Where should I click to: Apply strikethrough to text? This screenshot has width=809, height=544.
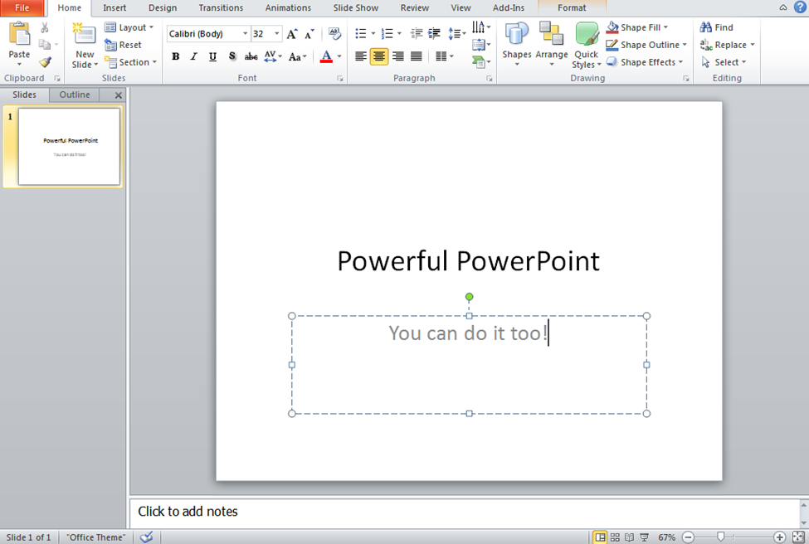tap(251, 56)
